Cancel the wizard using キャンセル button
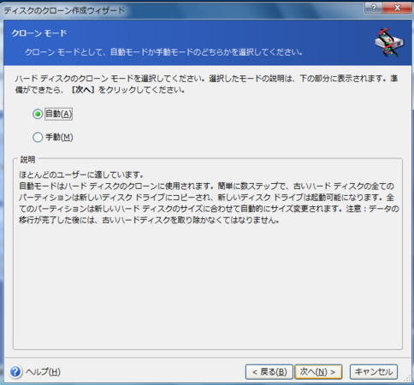 pyautogui.click(x=374, y=372)
